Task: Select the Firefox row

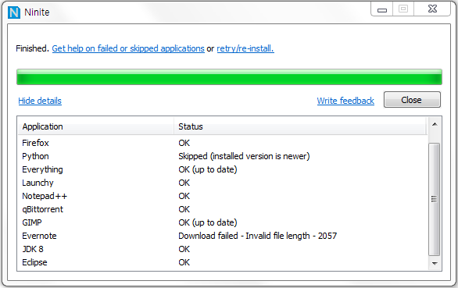Action: (x=222, y=143)
